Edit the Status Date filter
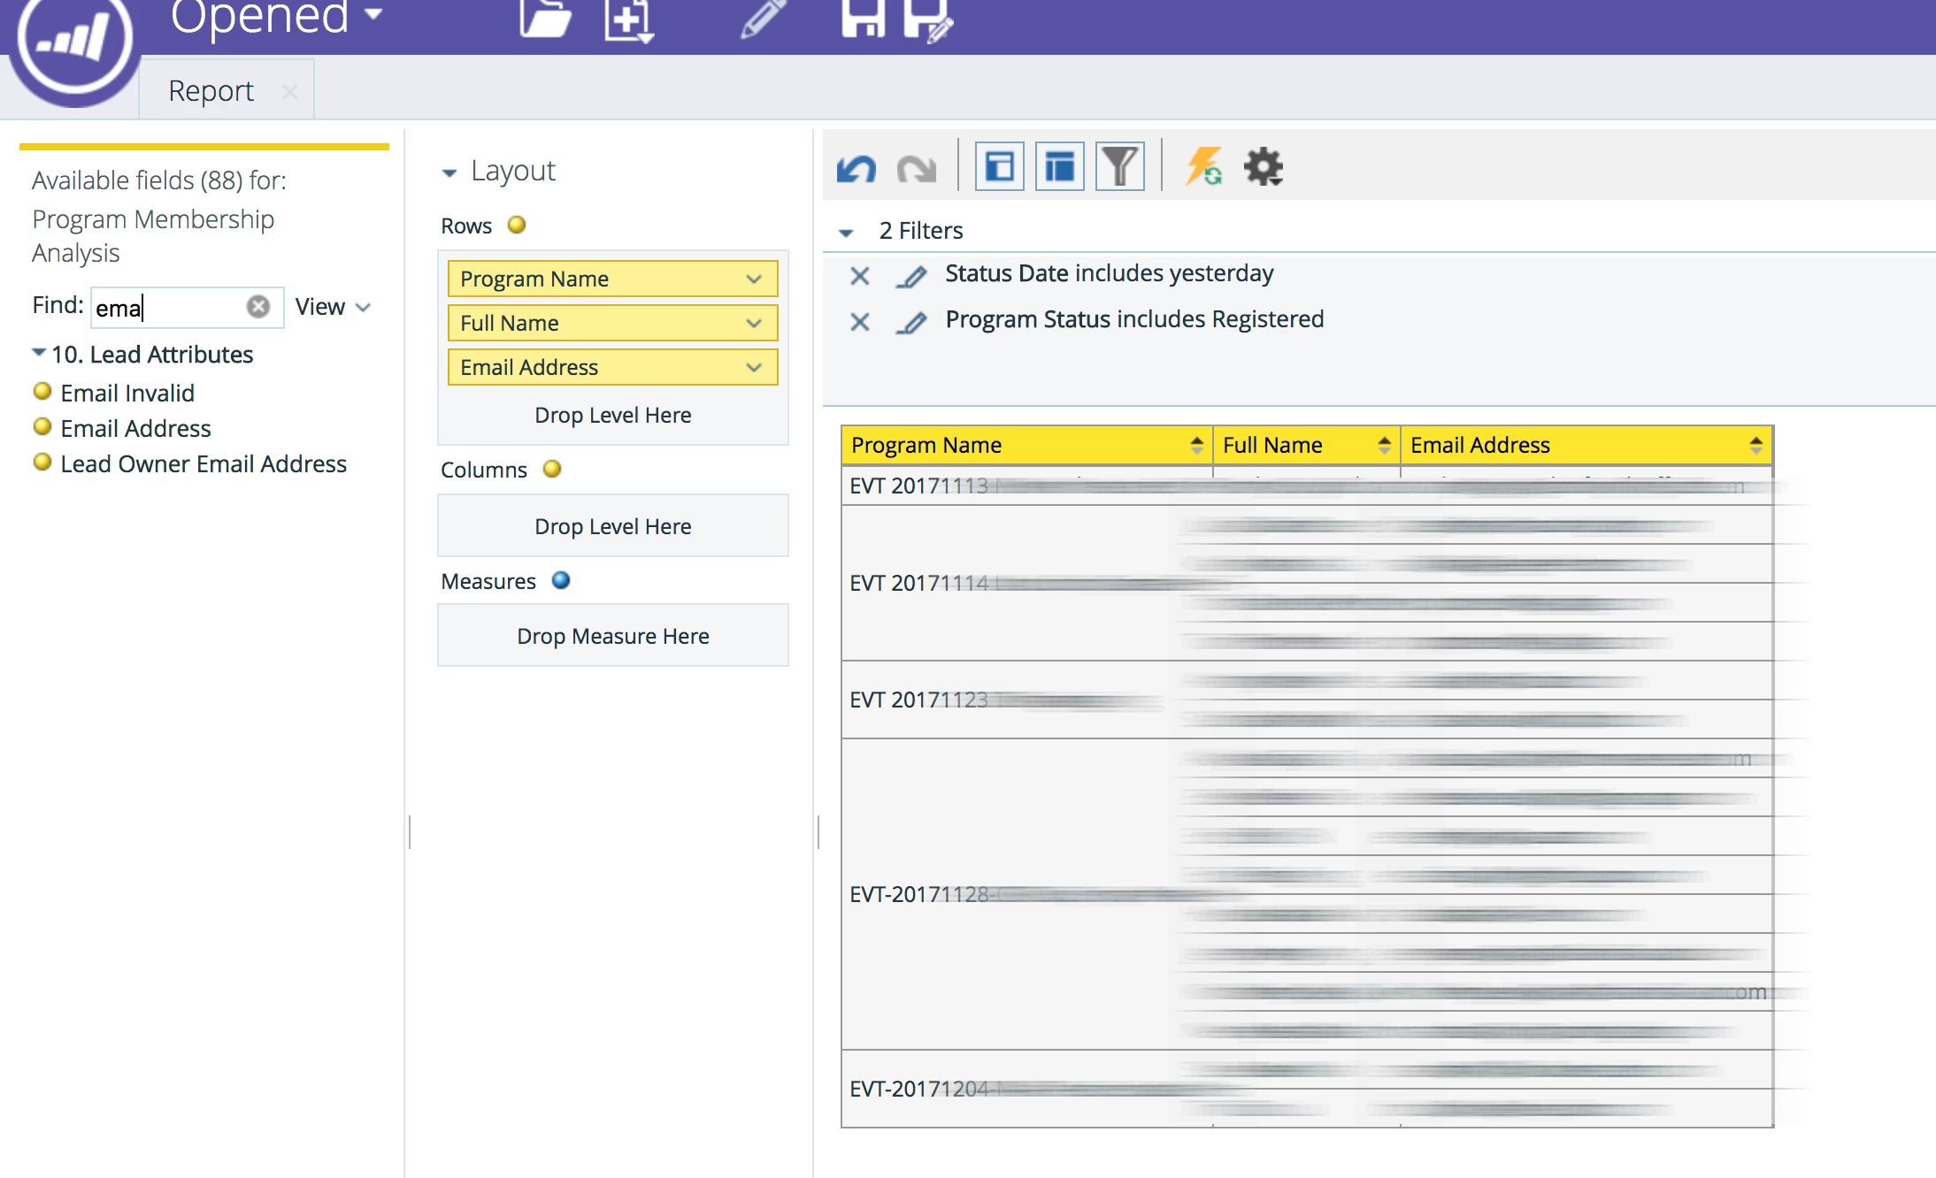 click(x=911, y=277)
